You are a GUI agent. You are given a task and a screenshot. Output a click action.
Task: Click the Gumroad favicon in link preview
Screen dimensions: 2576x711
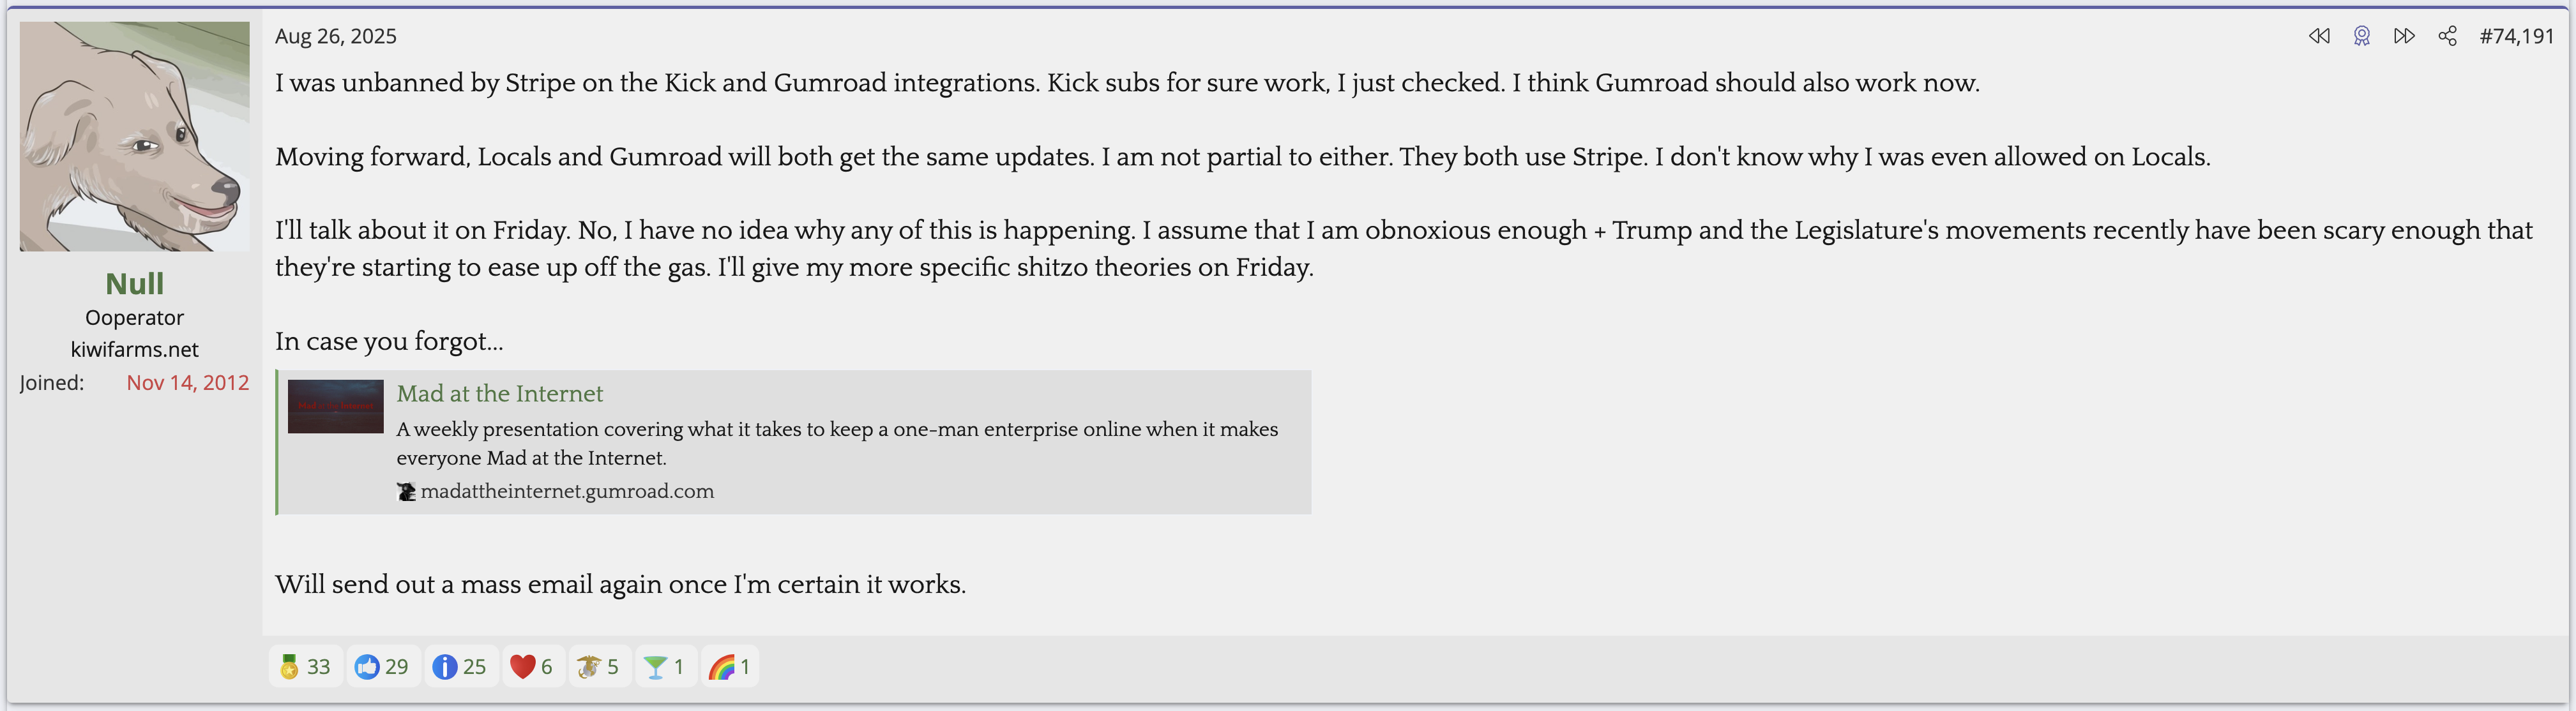(406, 492)
